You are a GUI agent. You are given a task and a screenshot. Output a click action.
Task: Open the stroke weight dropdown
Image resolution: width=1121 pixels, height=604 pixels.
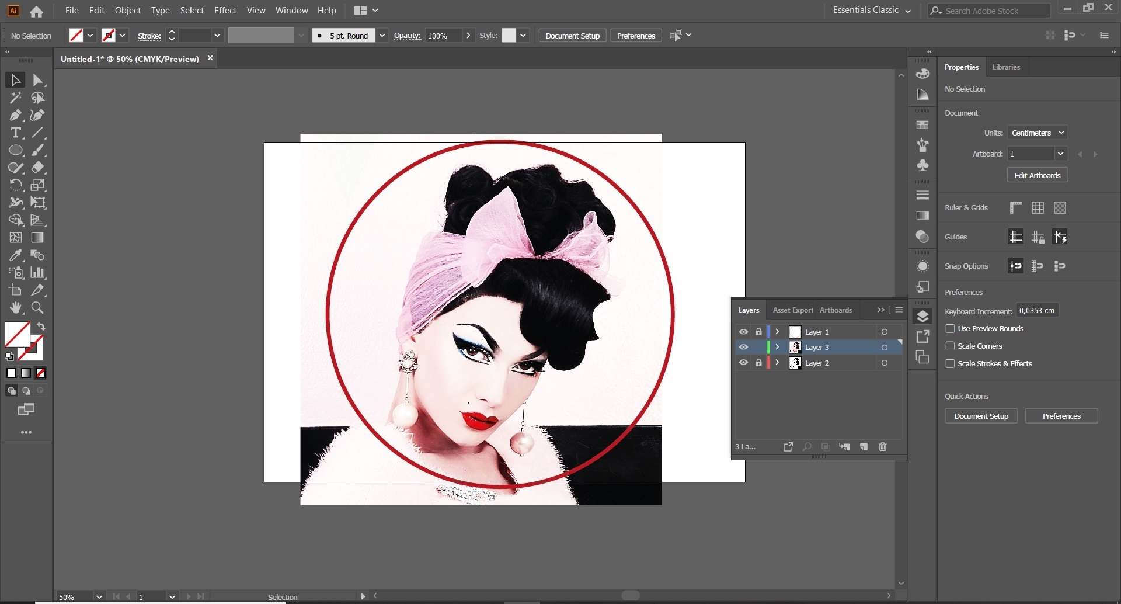[x=217, y=36]
